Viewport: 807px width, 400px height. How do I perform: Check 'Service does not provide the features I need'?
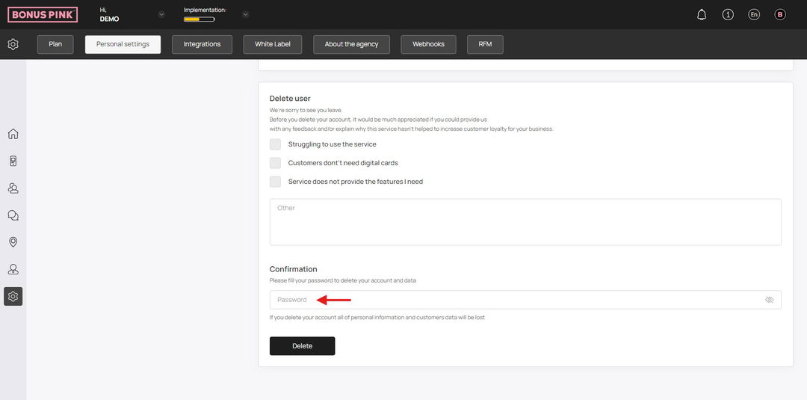pos(275,181)
